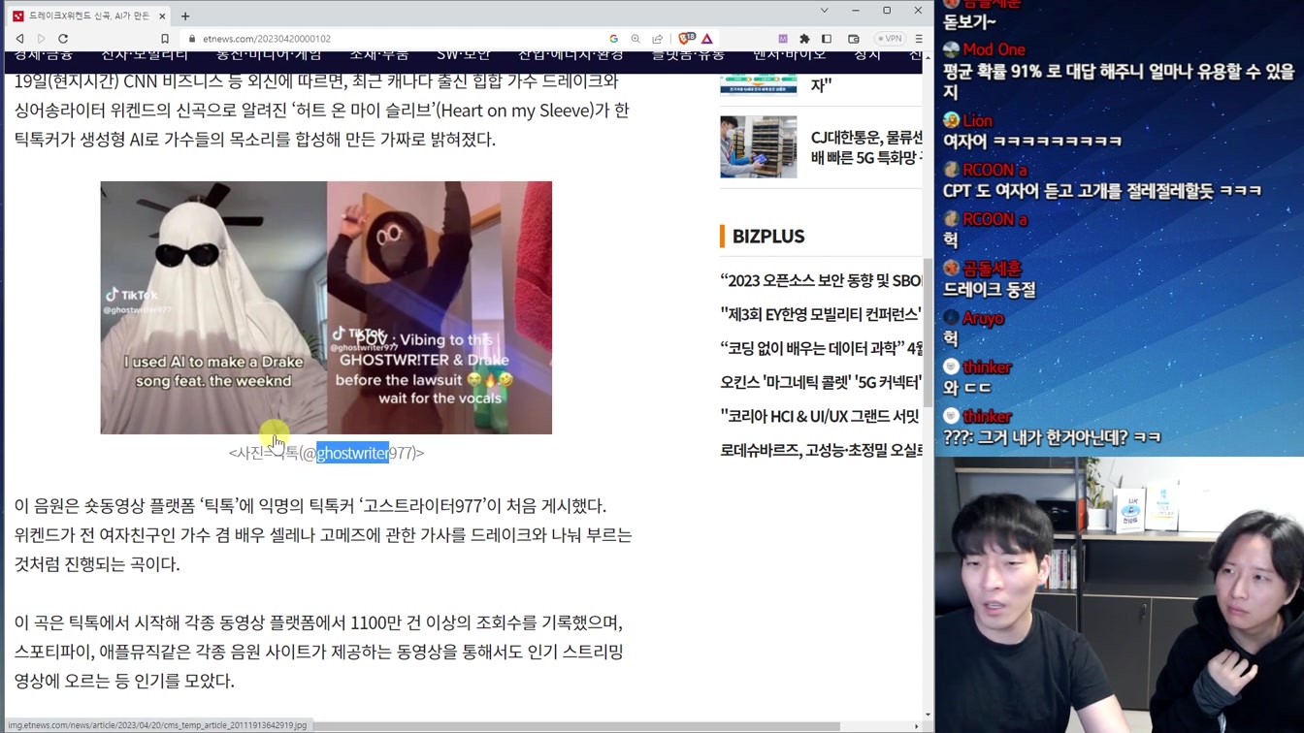
Task: Click the chat message '드레이크 동절'
Action: [x=990, y=290]
